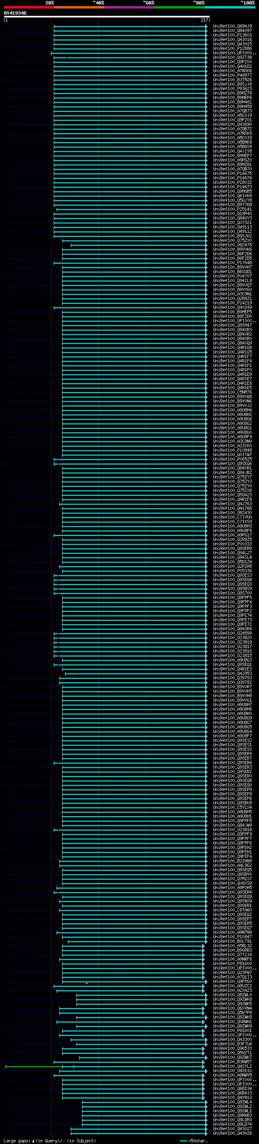The image size is (259, 1144).
Task: Select the UniRef100_Q5D1Z4 label
Action: (232, 561)
